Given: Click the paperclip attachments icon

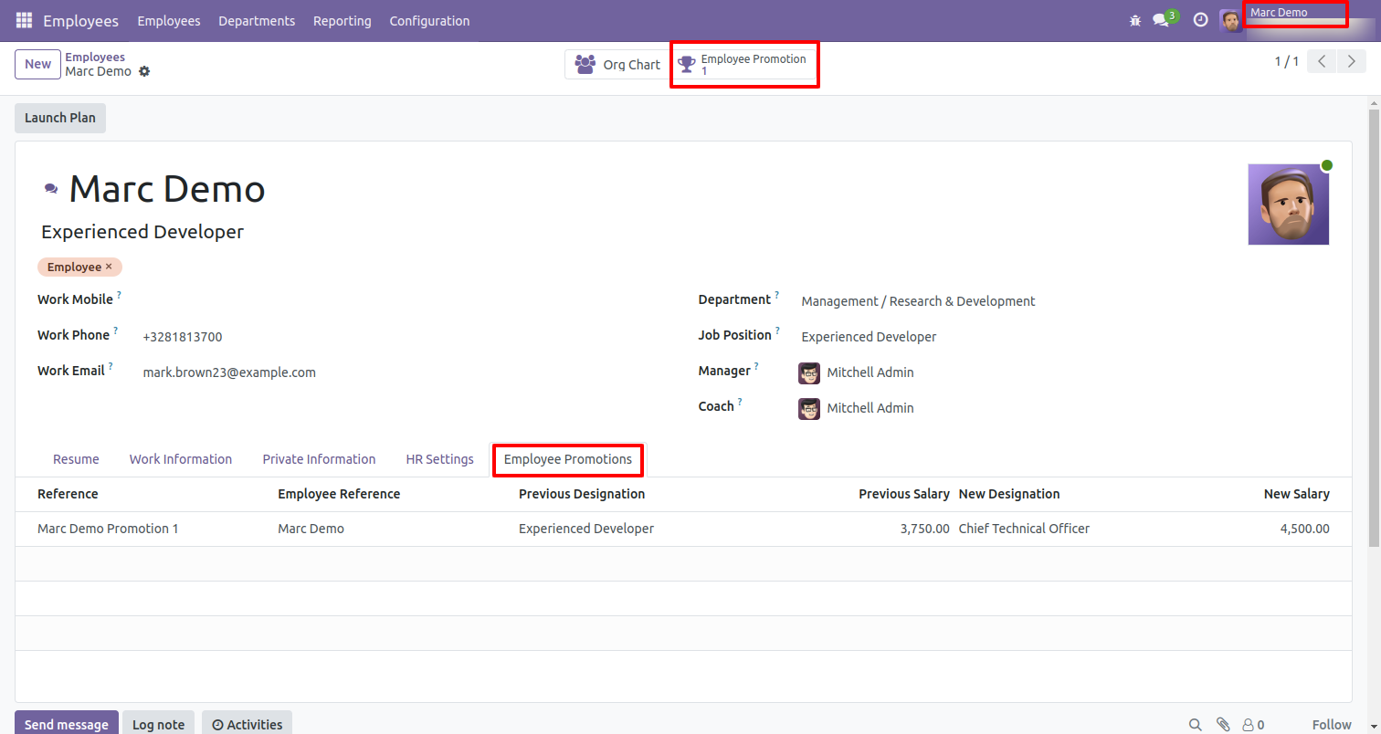Looking at the screenshot, I should 1223,725.
